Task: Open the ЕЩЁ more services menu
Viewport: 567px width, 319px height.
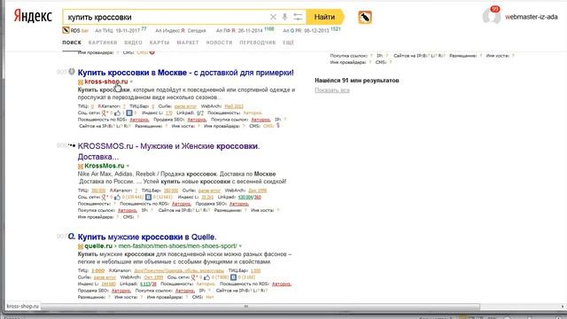Action: pyautogui.click(x=288, y=43)
